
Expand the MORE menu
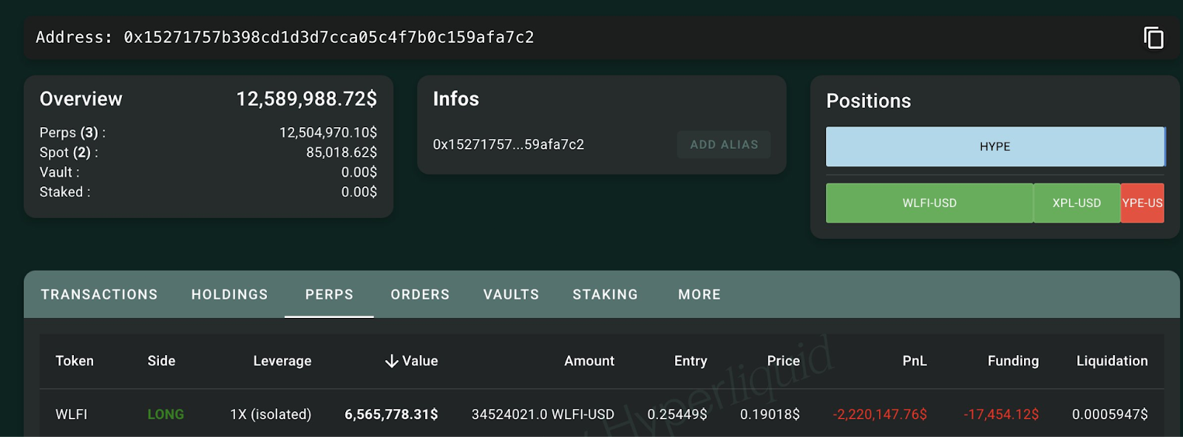point(699,294)
